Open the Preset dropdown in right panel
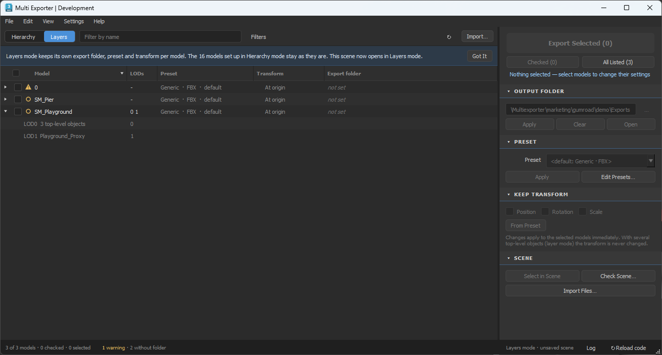 601,161
